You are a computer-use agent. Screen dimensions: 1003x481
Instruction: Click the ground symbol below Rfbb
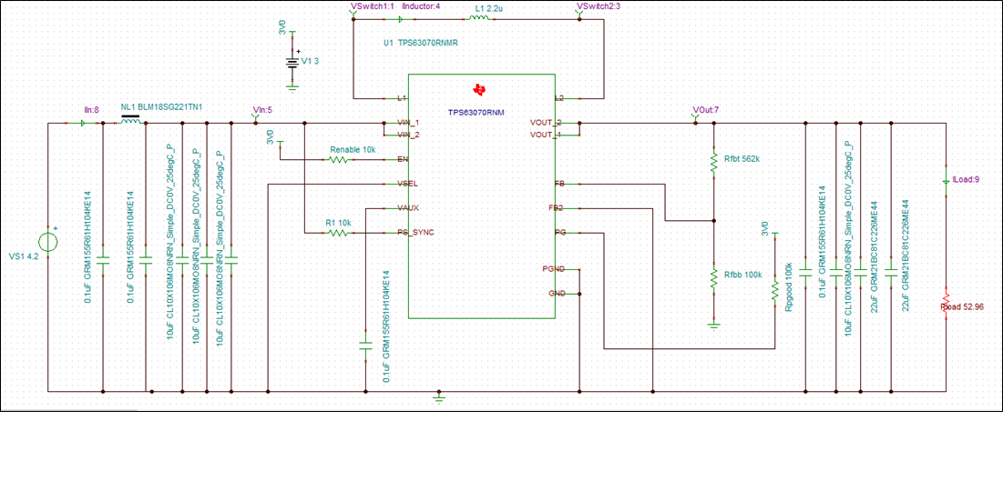tap(714, 326)
